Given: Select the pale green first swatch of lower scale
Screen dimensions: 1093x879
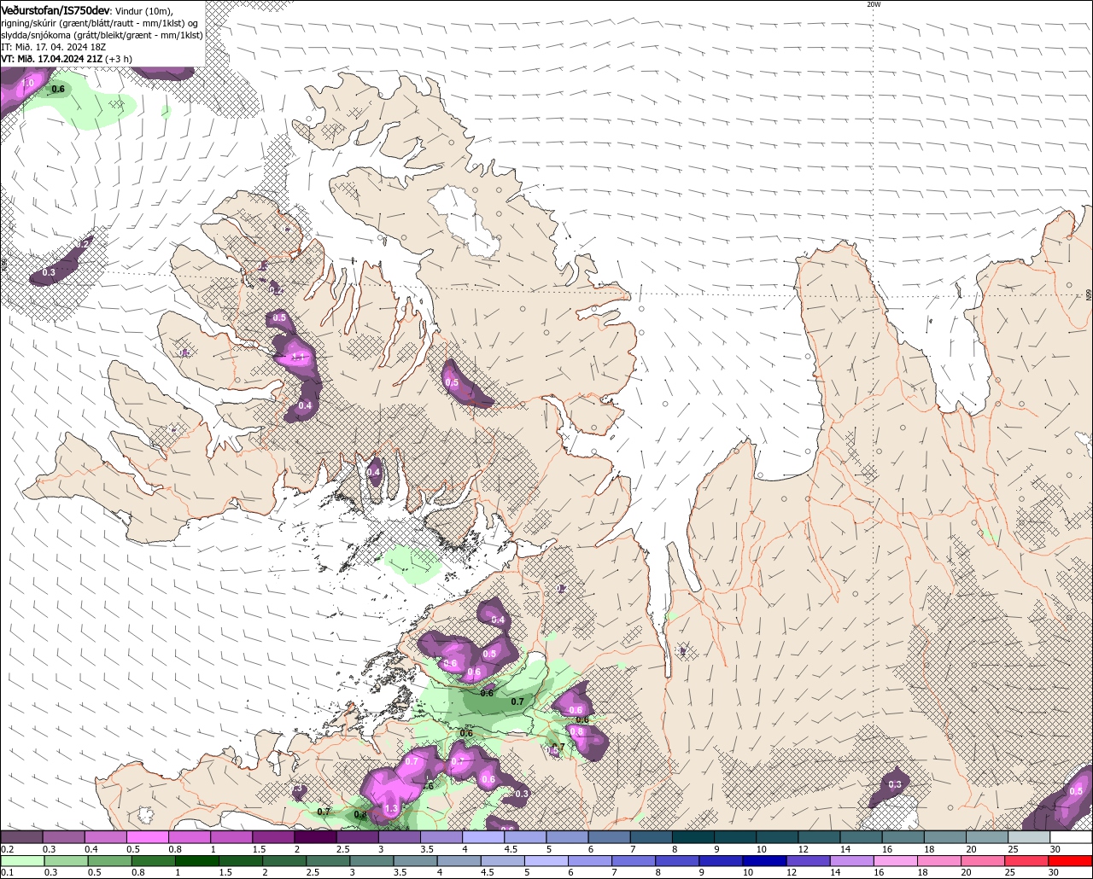Looking at the screenshot, I should click(21, 861).
